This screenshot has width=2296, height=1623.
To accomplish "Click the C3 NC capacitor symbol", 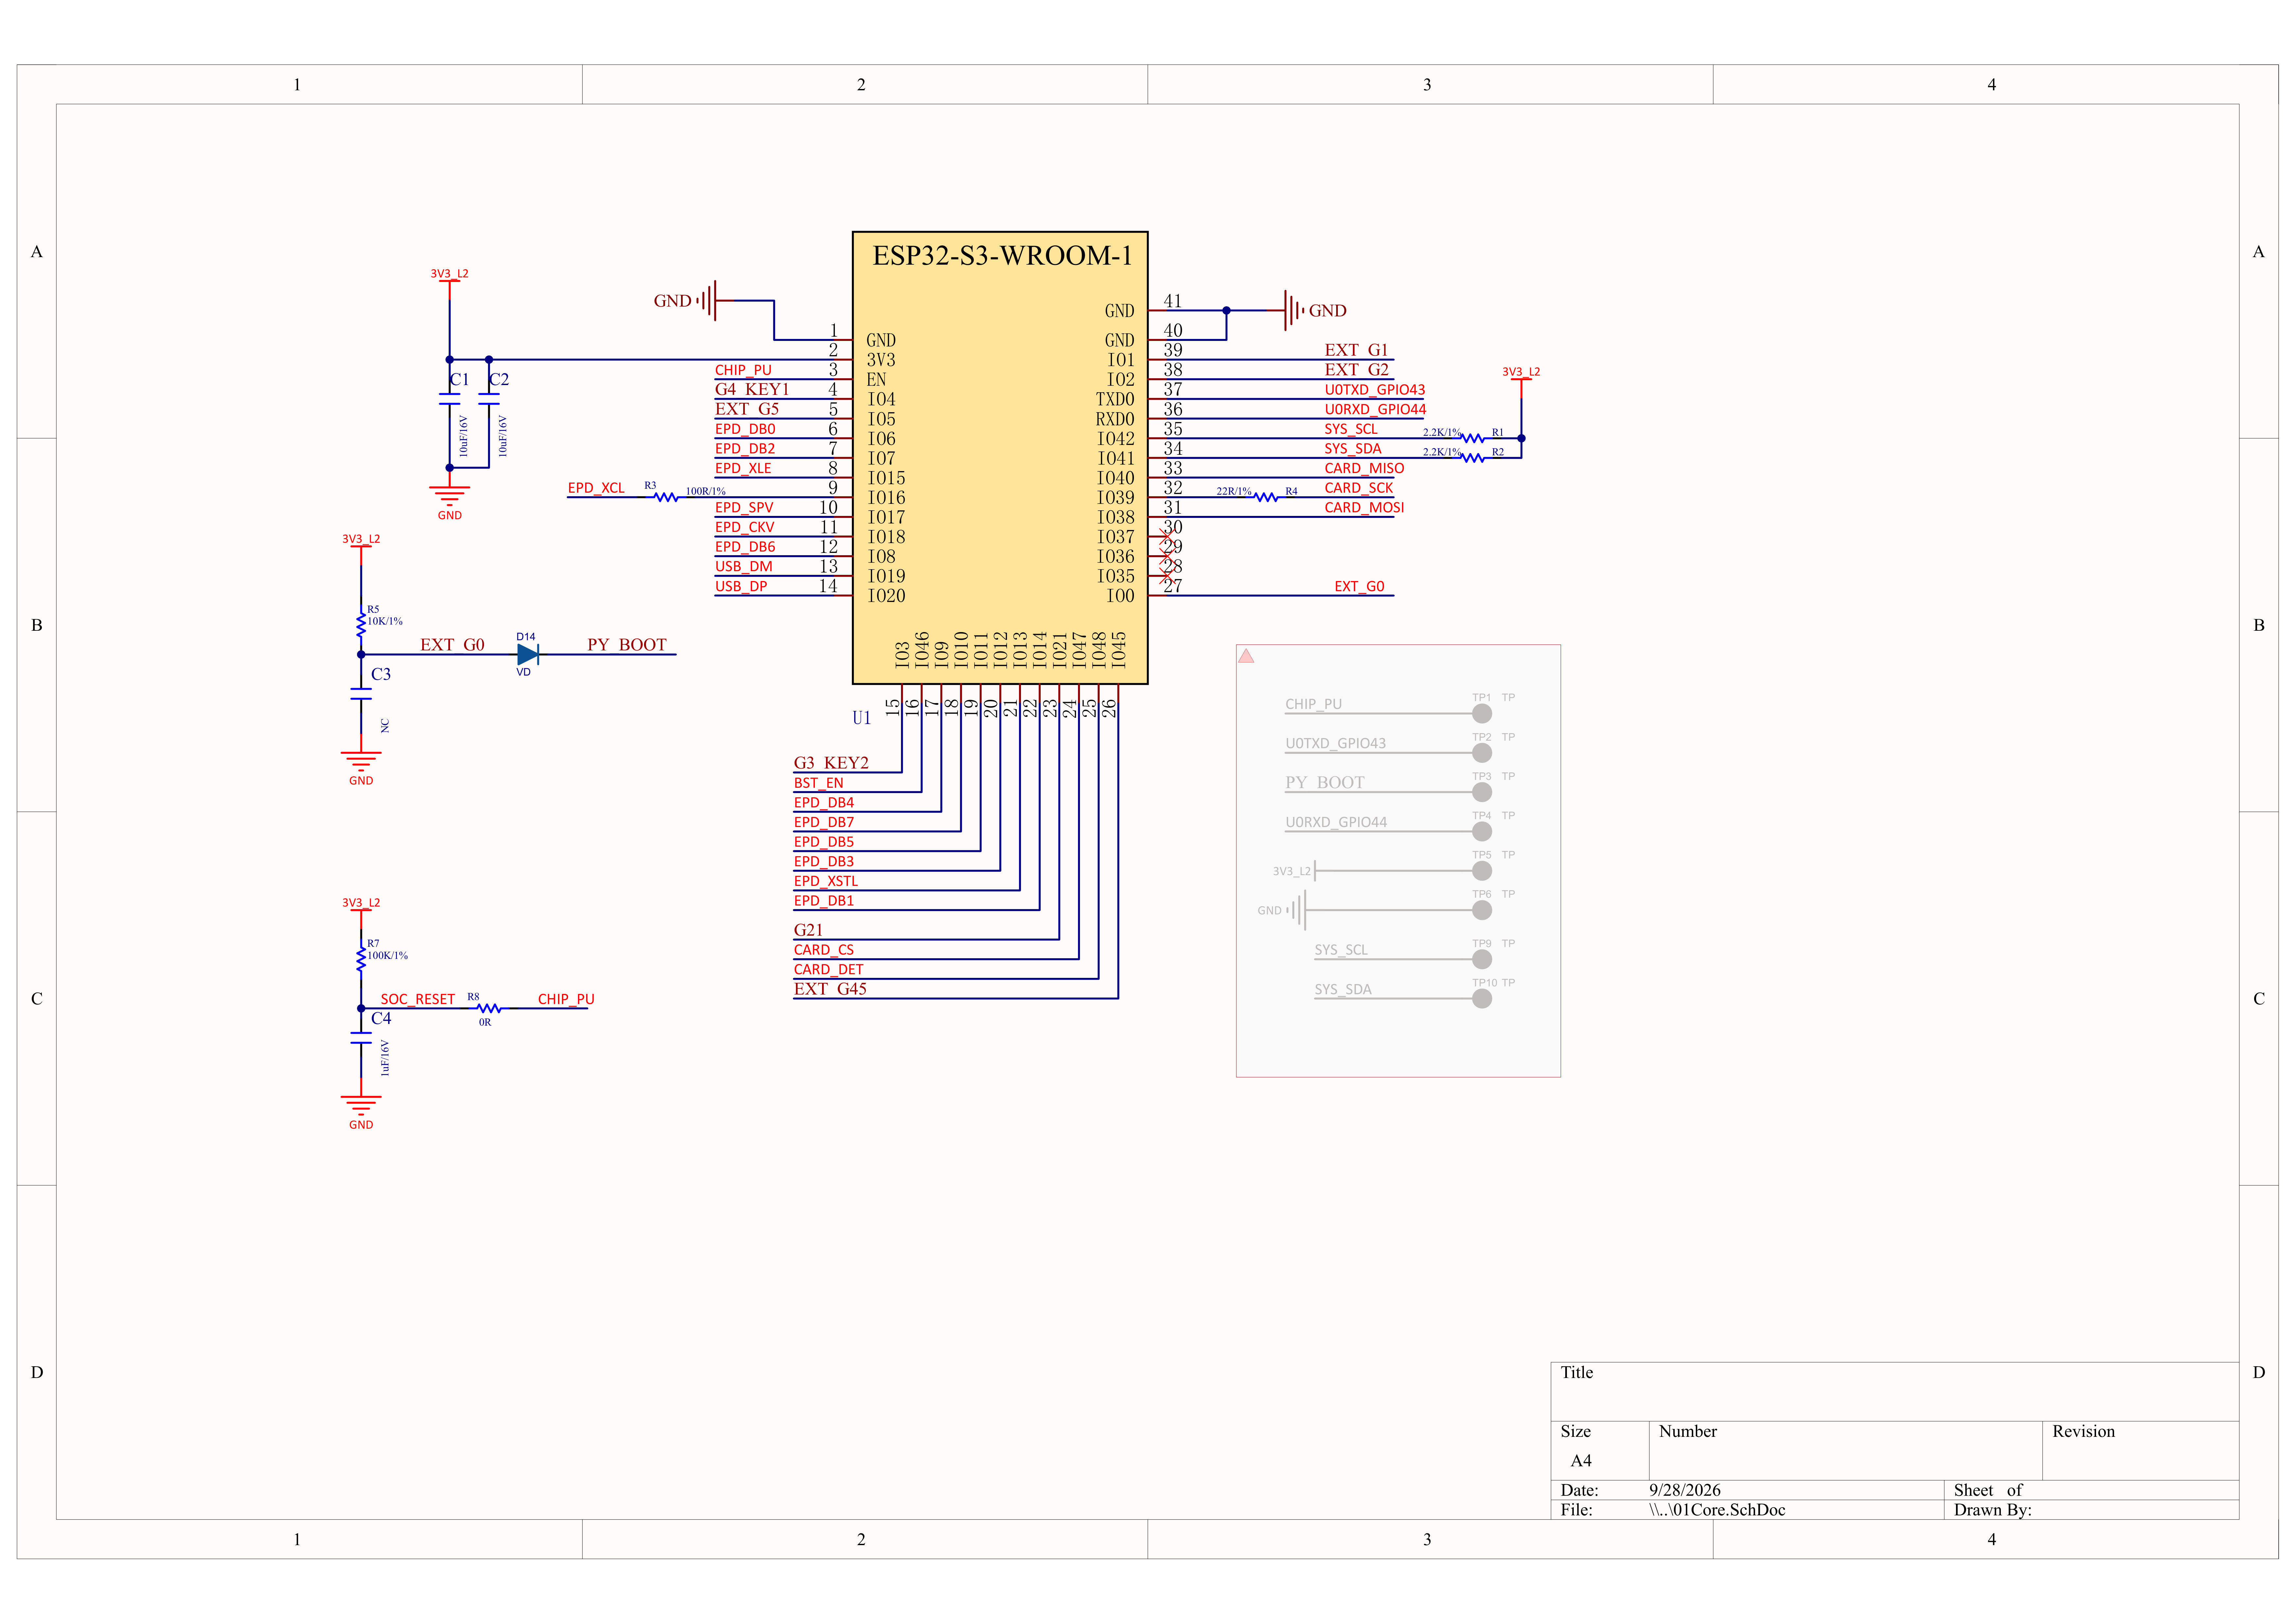I will (361, 694).
